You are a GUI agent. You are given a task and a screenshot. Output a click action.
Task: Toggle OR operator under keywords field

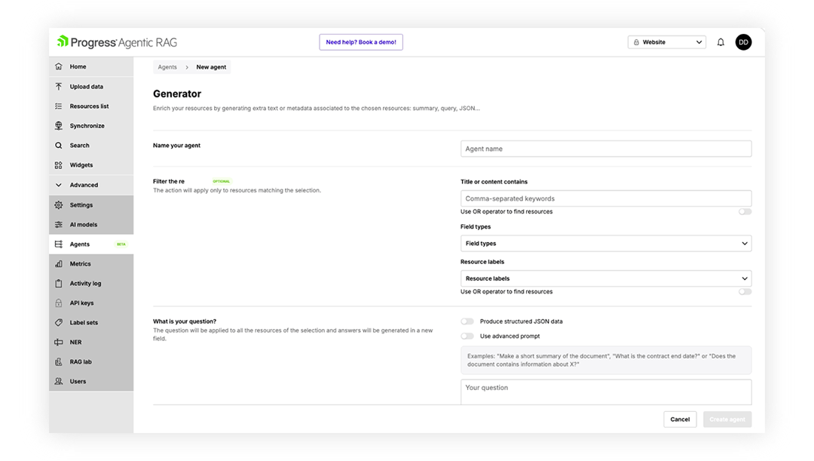[745, 212]
